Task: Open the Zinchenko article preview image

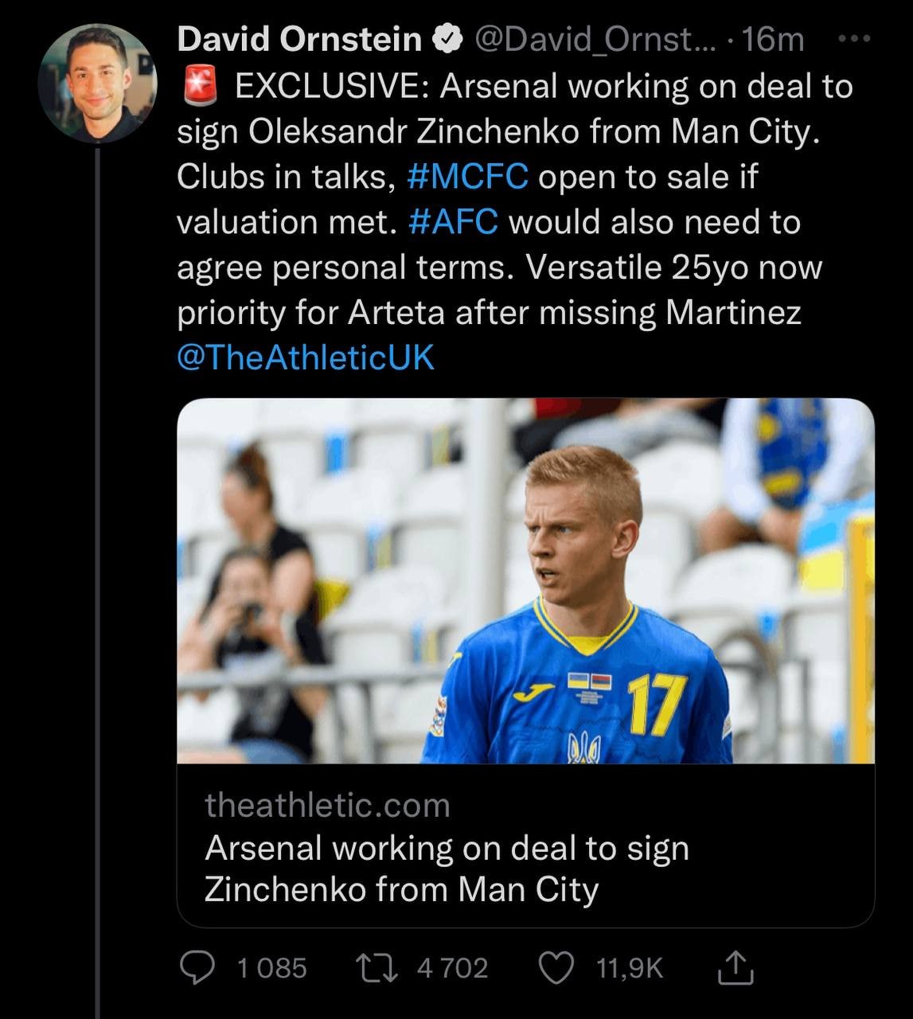Action: (x=525, y=580)
